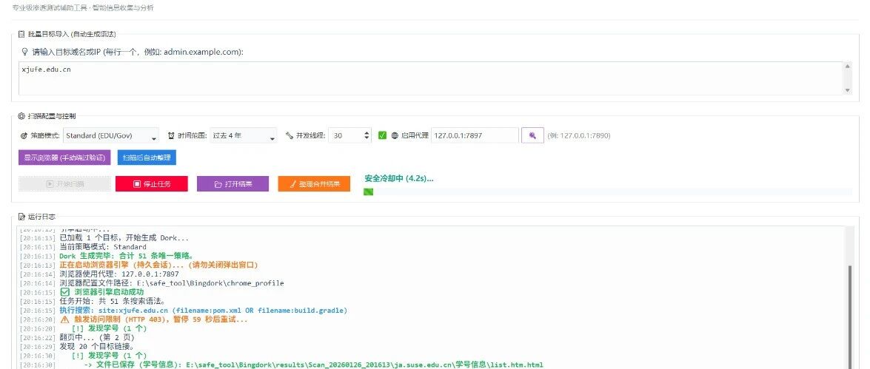Click log line '正在启动浏览器引擎 (持久会话)...'
Viewport: 870px width, 369px height.
(158, 265)
